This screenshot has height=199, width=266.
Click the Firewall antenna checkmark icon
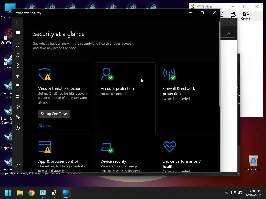tap(169, 74)
